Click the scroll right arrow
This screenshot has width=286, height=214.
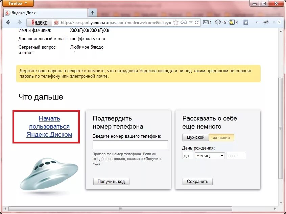tap(275, 209)
